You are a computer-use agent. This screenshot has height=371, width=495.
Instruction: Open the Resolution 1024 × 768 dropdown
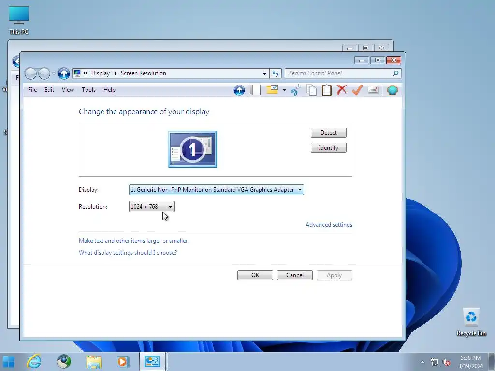tap(151, 207)
